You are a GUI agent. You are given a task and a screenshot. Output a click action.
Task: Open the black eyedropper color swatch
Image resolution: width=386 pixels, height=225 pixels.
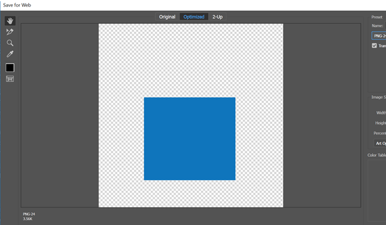10,68
